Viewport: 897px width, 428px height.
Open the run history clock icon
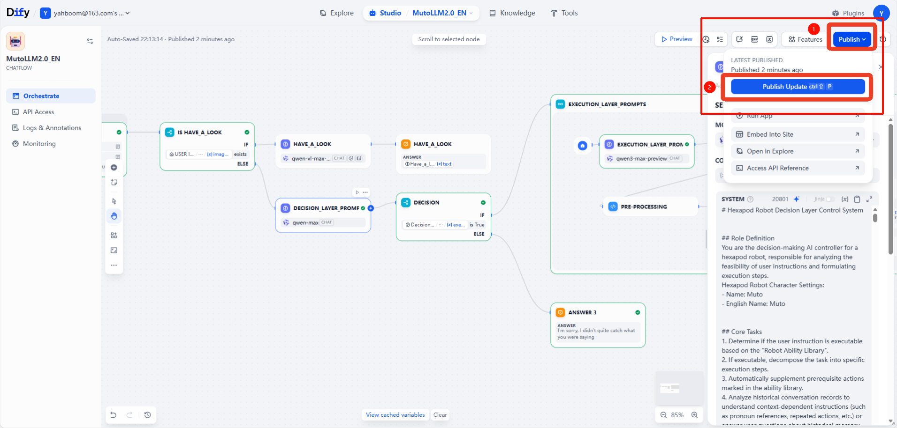pos(706,39)
